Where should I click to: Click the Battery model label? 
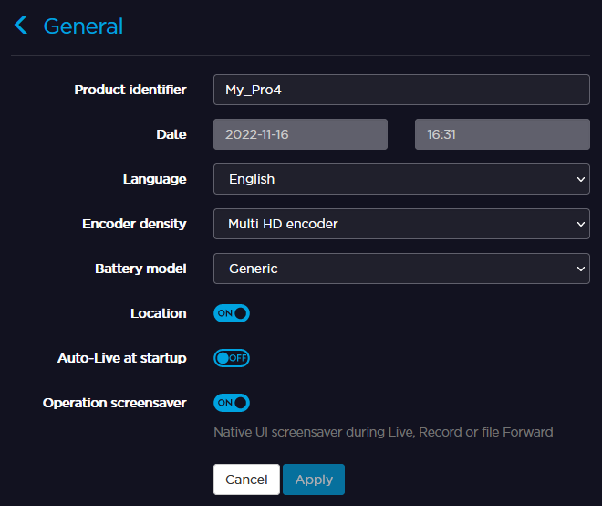[140, 269]
